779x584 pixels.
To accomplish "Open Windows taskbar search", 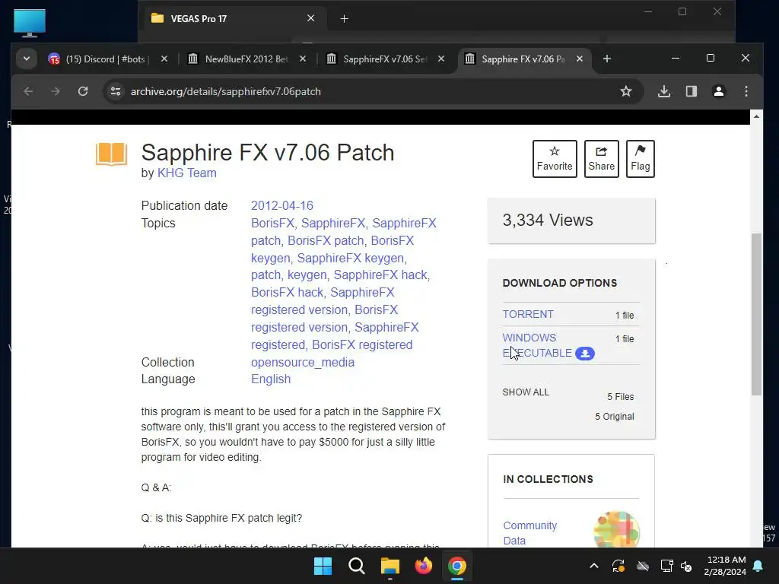I will pyautogui.click(x=356, y=566).
